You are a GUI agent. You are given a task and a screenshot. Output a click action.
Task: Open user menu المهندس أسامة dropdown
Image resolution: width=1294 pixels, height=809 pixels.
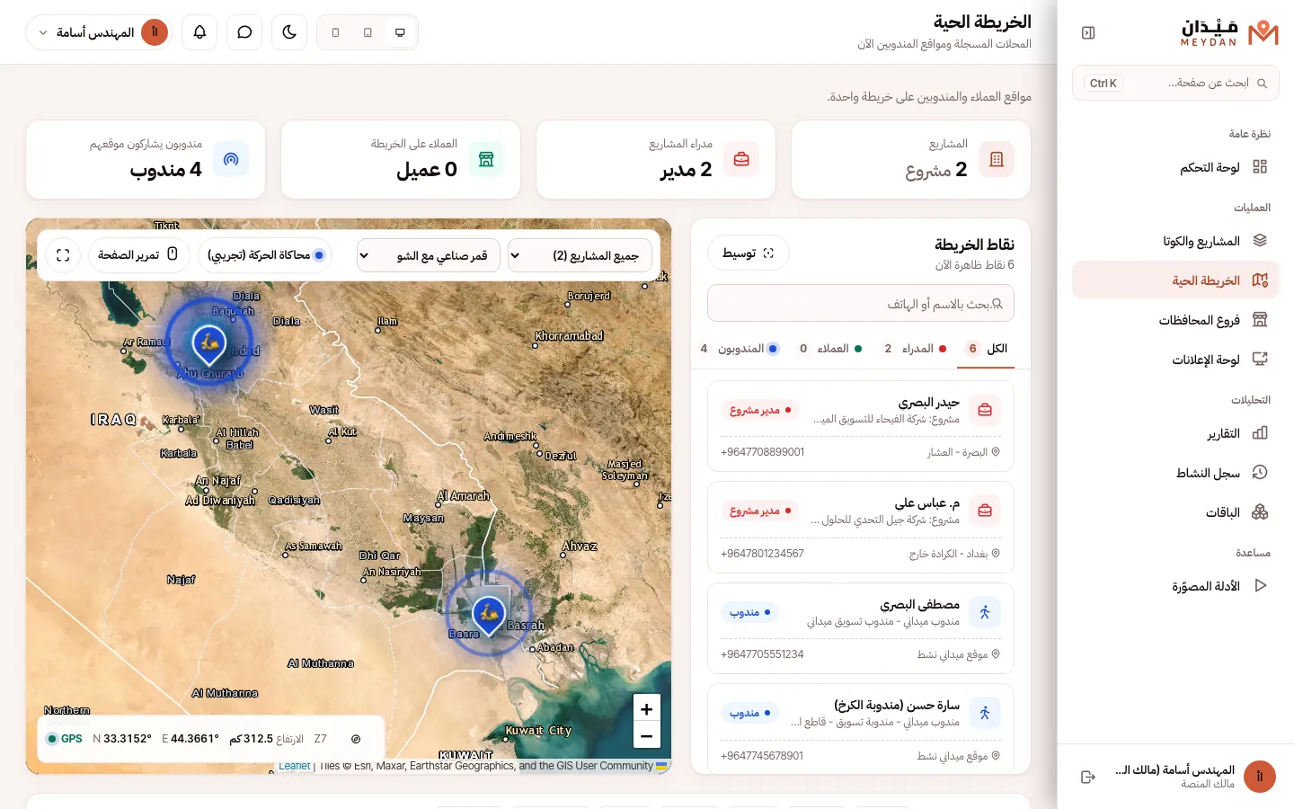(99, 32)
